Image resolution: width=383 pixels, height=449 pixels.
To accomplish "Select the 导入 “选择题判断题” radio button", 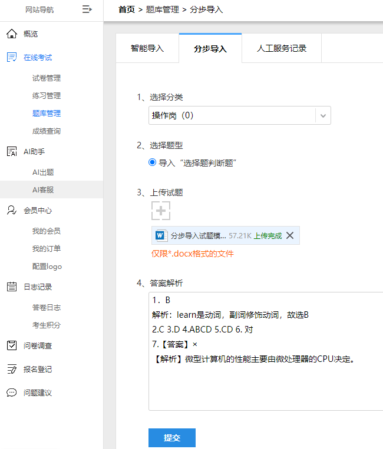I will 152,162.
